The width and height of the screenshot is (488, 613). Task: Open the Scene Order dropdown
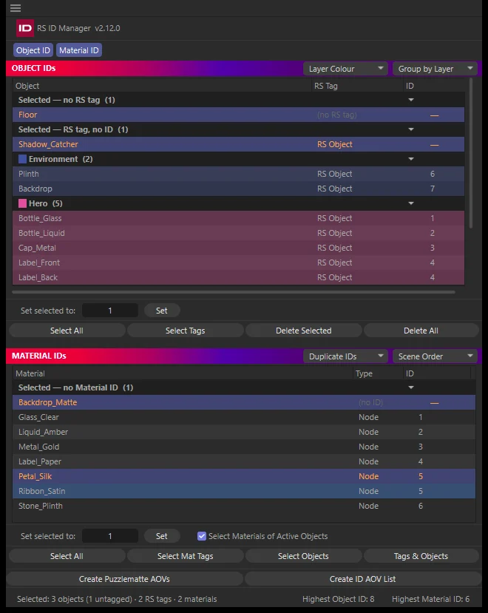point(435,356)
